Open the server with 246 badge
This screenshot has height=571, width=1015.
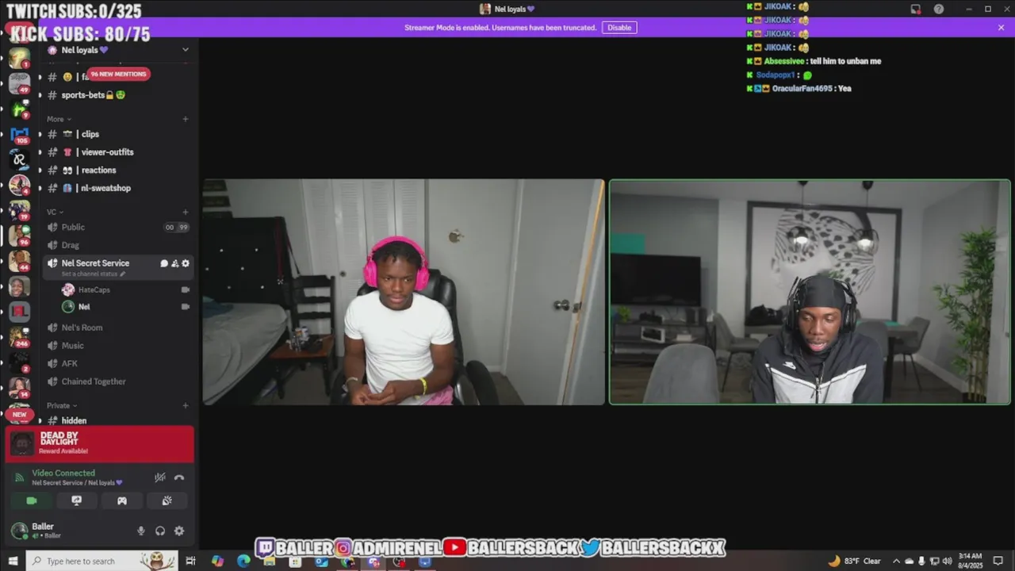(x=20, y=337)
